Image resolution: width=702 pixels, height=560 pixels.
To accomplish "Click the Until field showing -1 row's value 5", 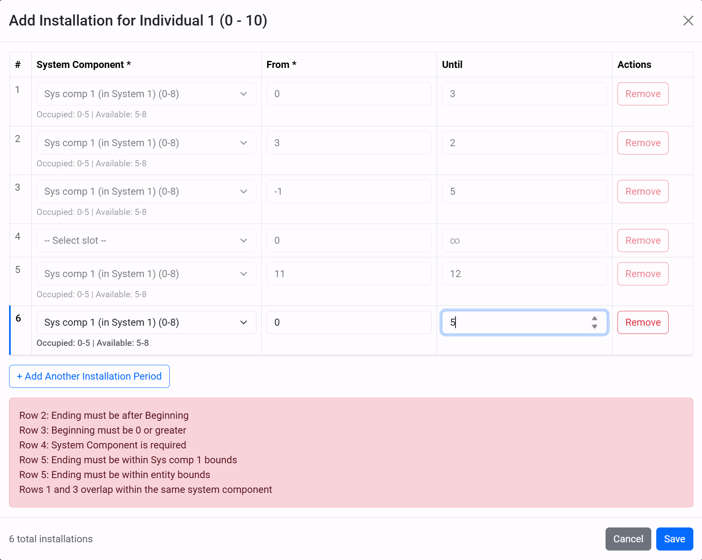I will click(x=524, y=191).
